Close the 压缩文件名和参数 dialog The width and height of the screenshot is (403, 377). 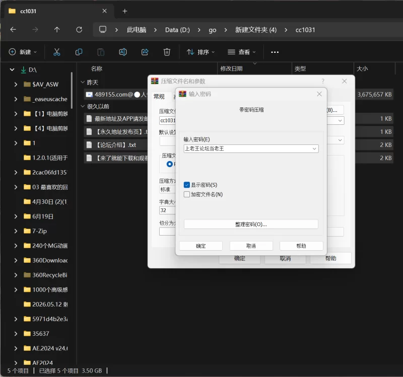click(345, 81)
